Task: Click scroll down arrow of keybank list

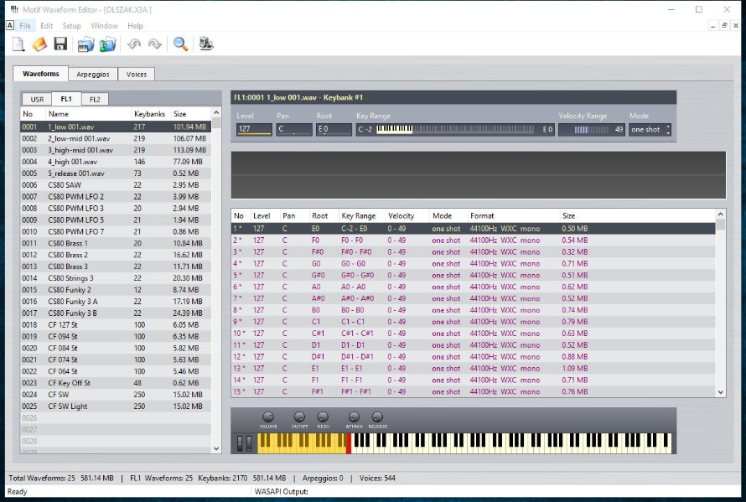Action: tap(720, 392)
